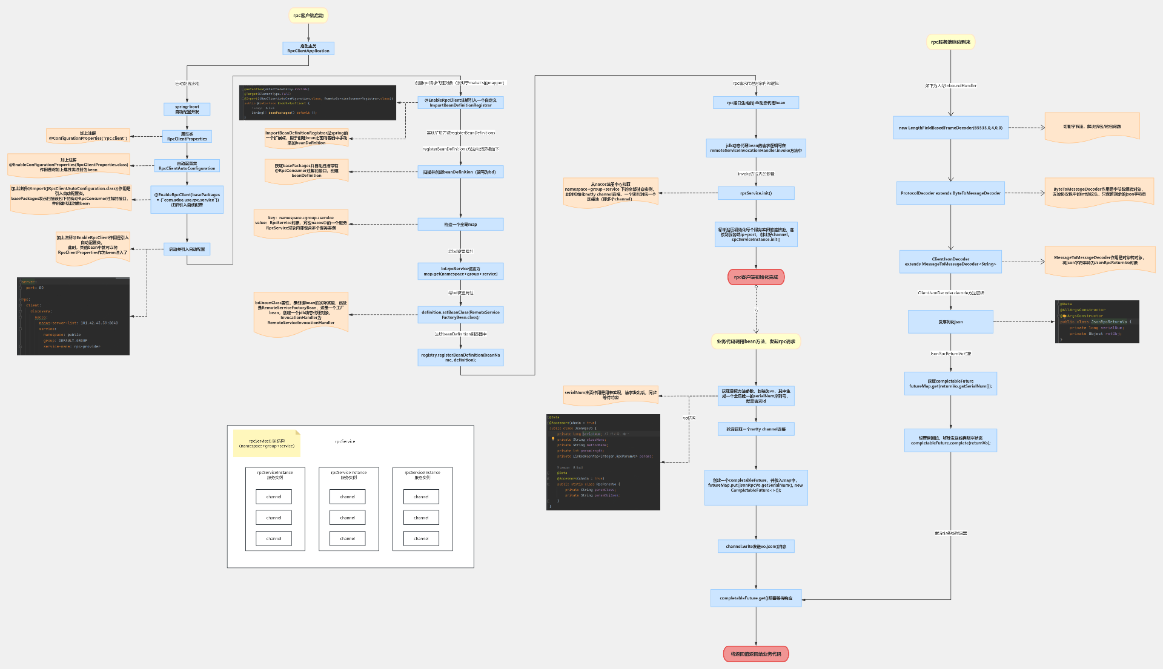The image size is (1163, 669).
Task: Click the yaml config code screenshot
Action: (x=73, y=316)
